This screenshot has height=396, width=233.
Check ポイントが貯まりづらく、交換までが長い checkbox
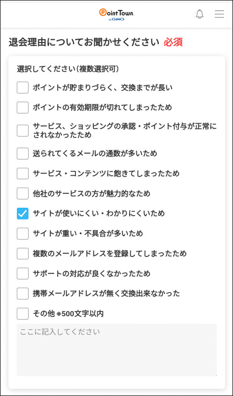tap(23, 88)
